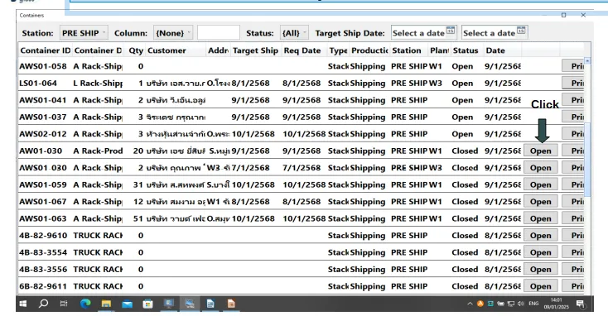Click Open button for 4B-83-3554

[541, 252]
